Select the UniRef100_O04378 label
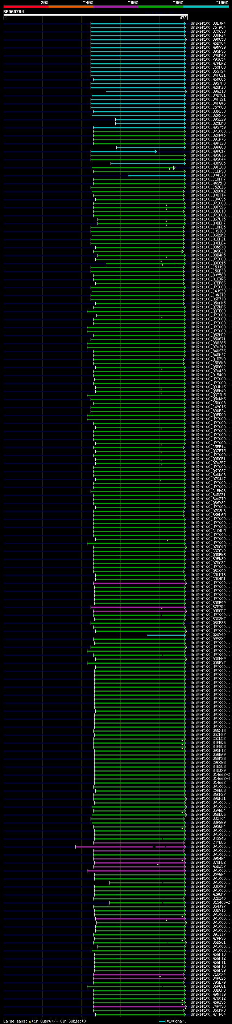This screenshot has height=1024, width=232. coord(208,175)
